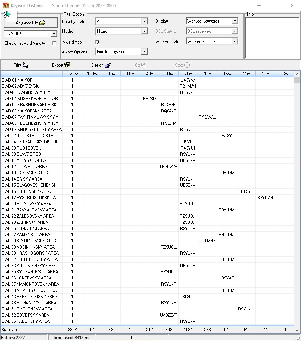Open the disabled QSL Status dropdown

point(235,31)
